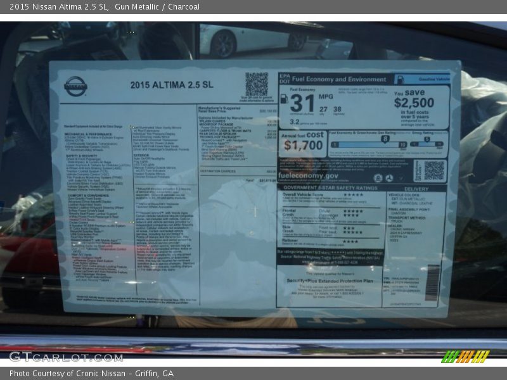This screenshot has width=507, height=380.
Task: Click the '$2,500' fuel savings amount
Action: (x=414, y=103)
